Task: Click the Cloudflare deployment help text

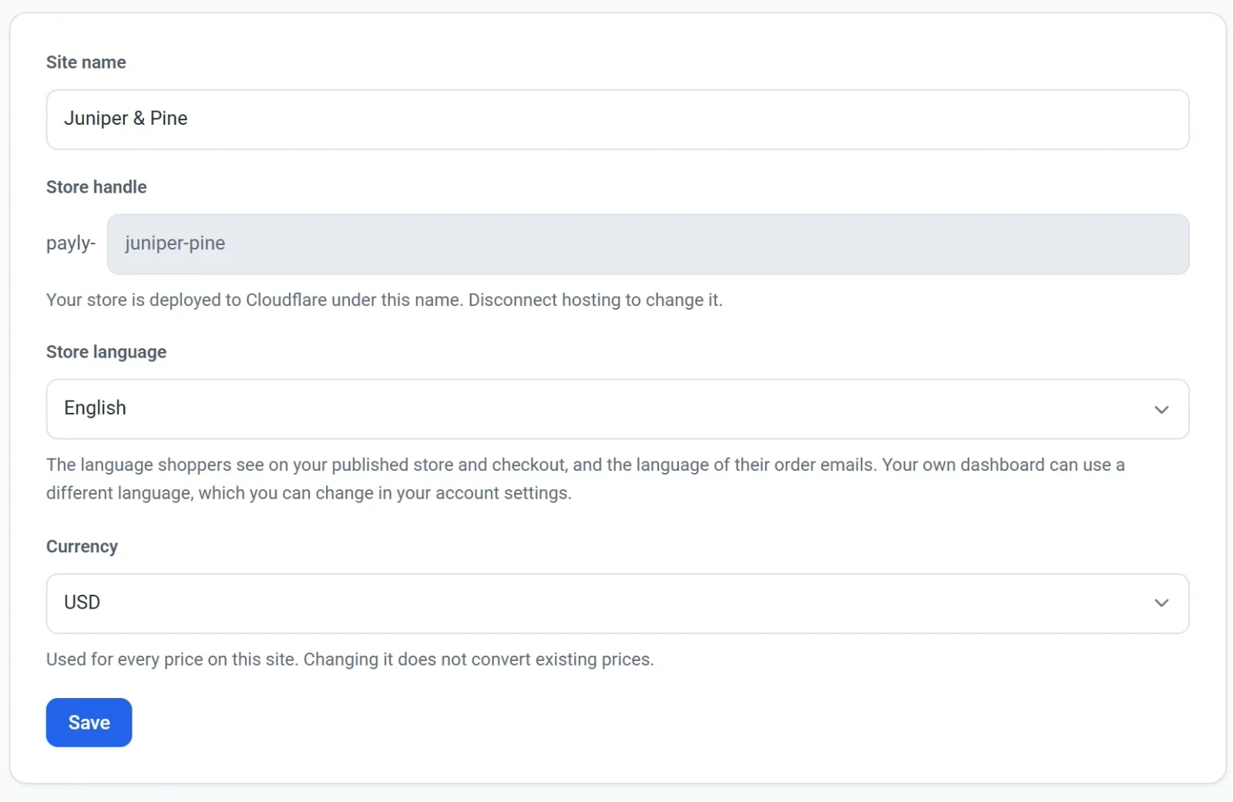Action: [384, 300]
